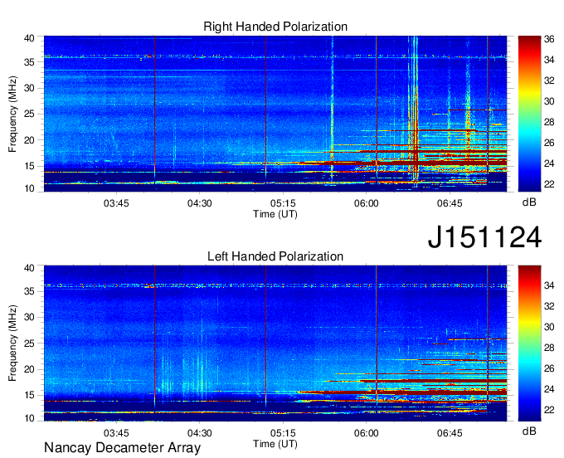The width and height of the screenshot is (564, 458).
Task: Click "Frequency (MHz)" axis label of left-handed plot
Action: point(12,343)
